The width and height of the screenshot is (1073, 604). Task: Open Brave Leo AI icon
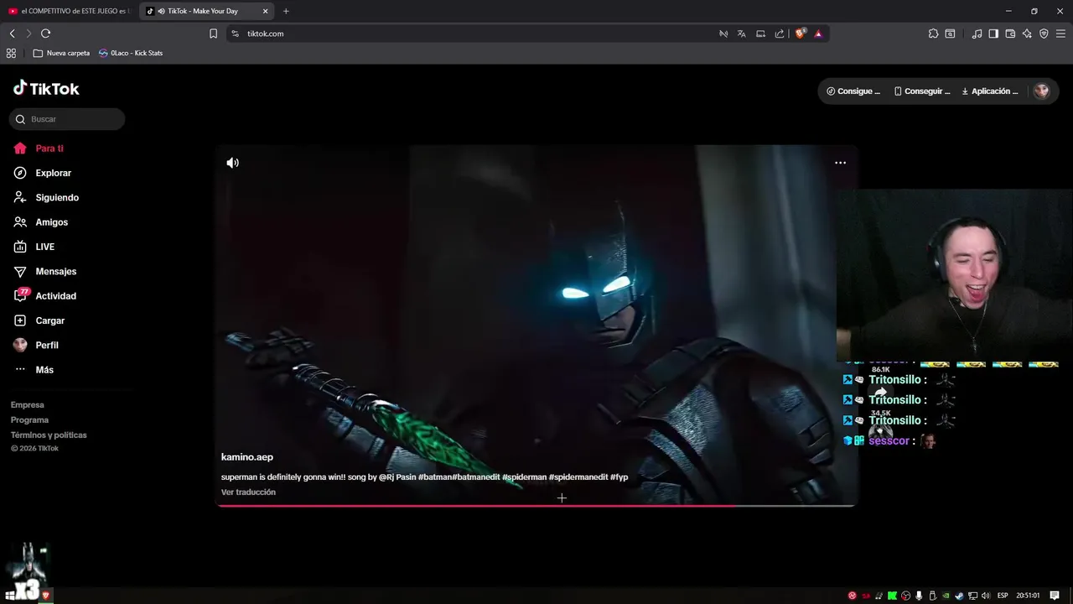pos(1027,34)
